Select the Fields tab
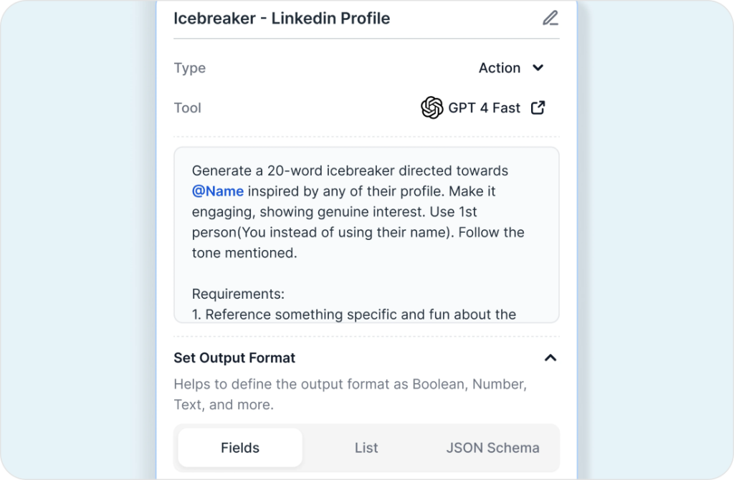The width and height of the screenshot is (734, 480). tap(240, 448)
